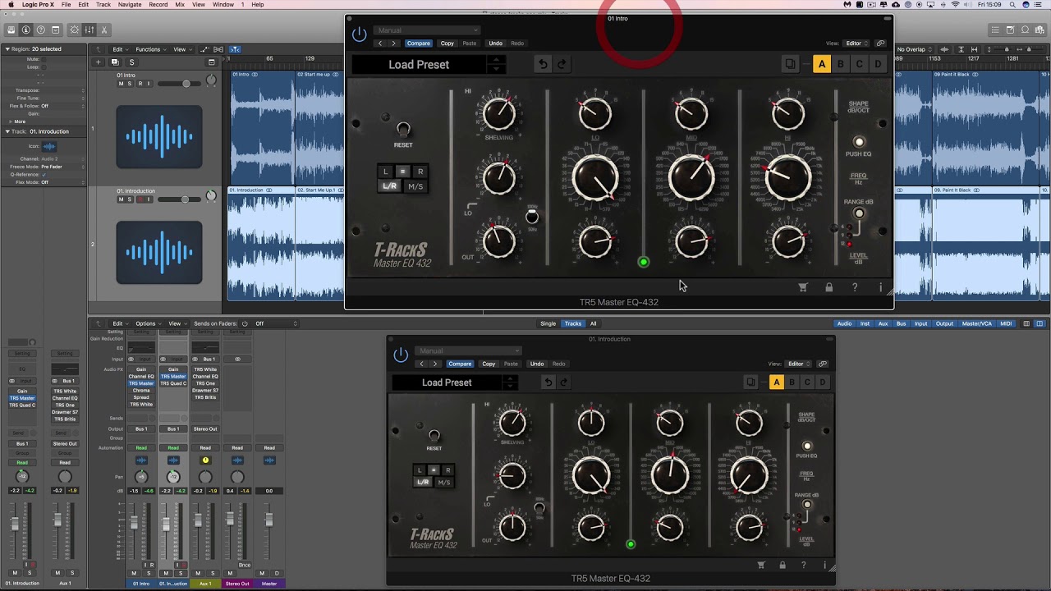Image resolution: width=1051 pixels, height=591 pixels.
Task: Select L channel button on upper plugin
Action: (385, 172)
